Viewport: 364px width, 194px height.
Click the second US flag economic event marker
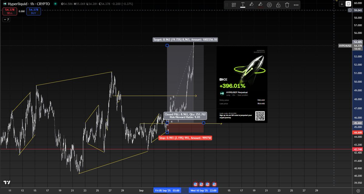(x=202, y=184)
